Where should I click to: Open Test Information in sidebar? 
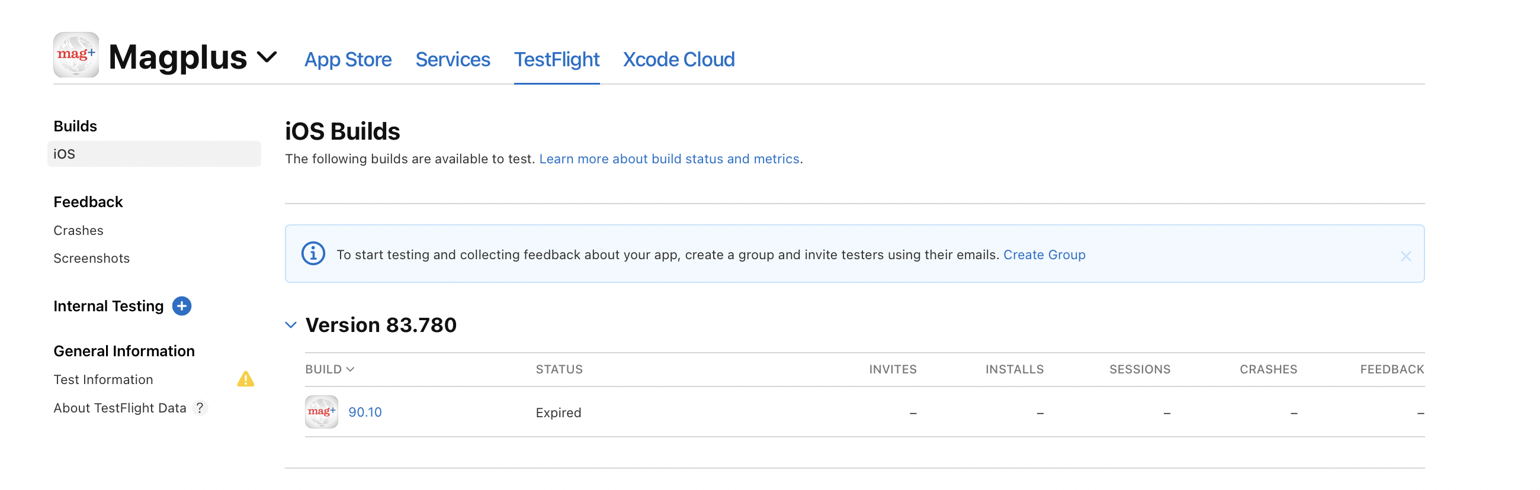pyautogui.click(x=103, y=380)
